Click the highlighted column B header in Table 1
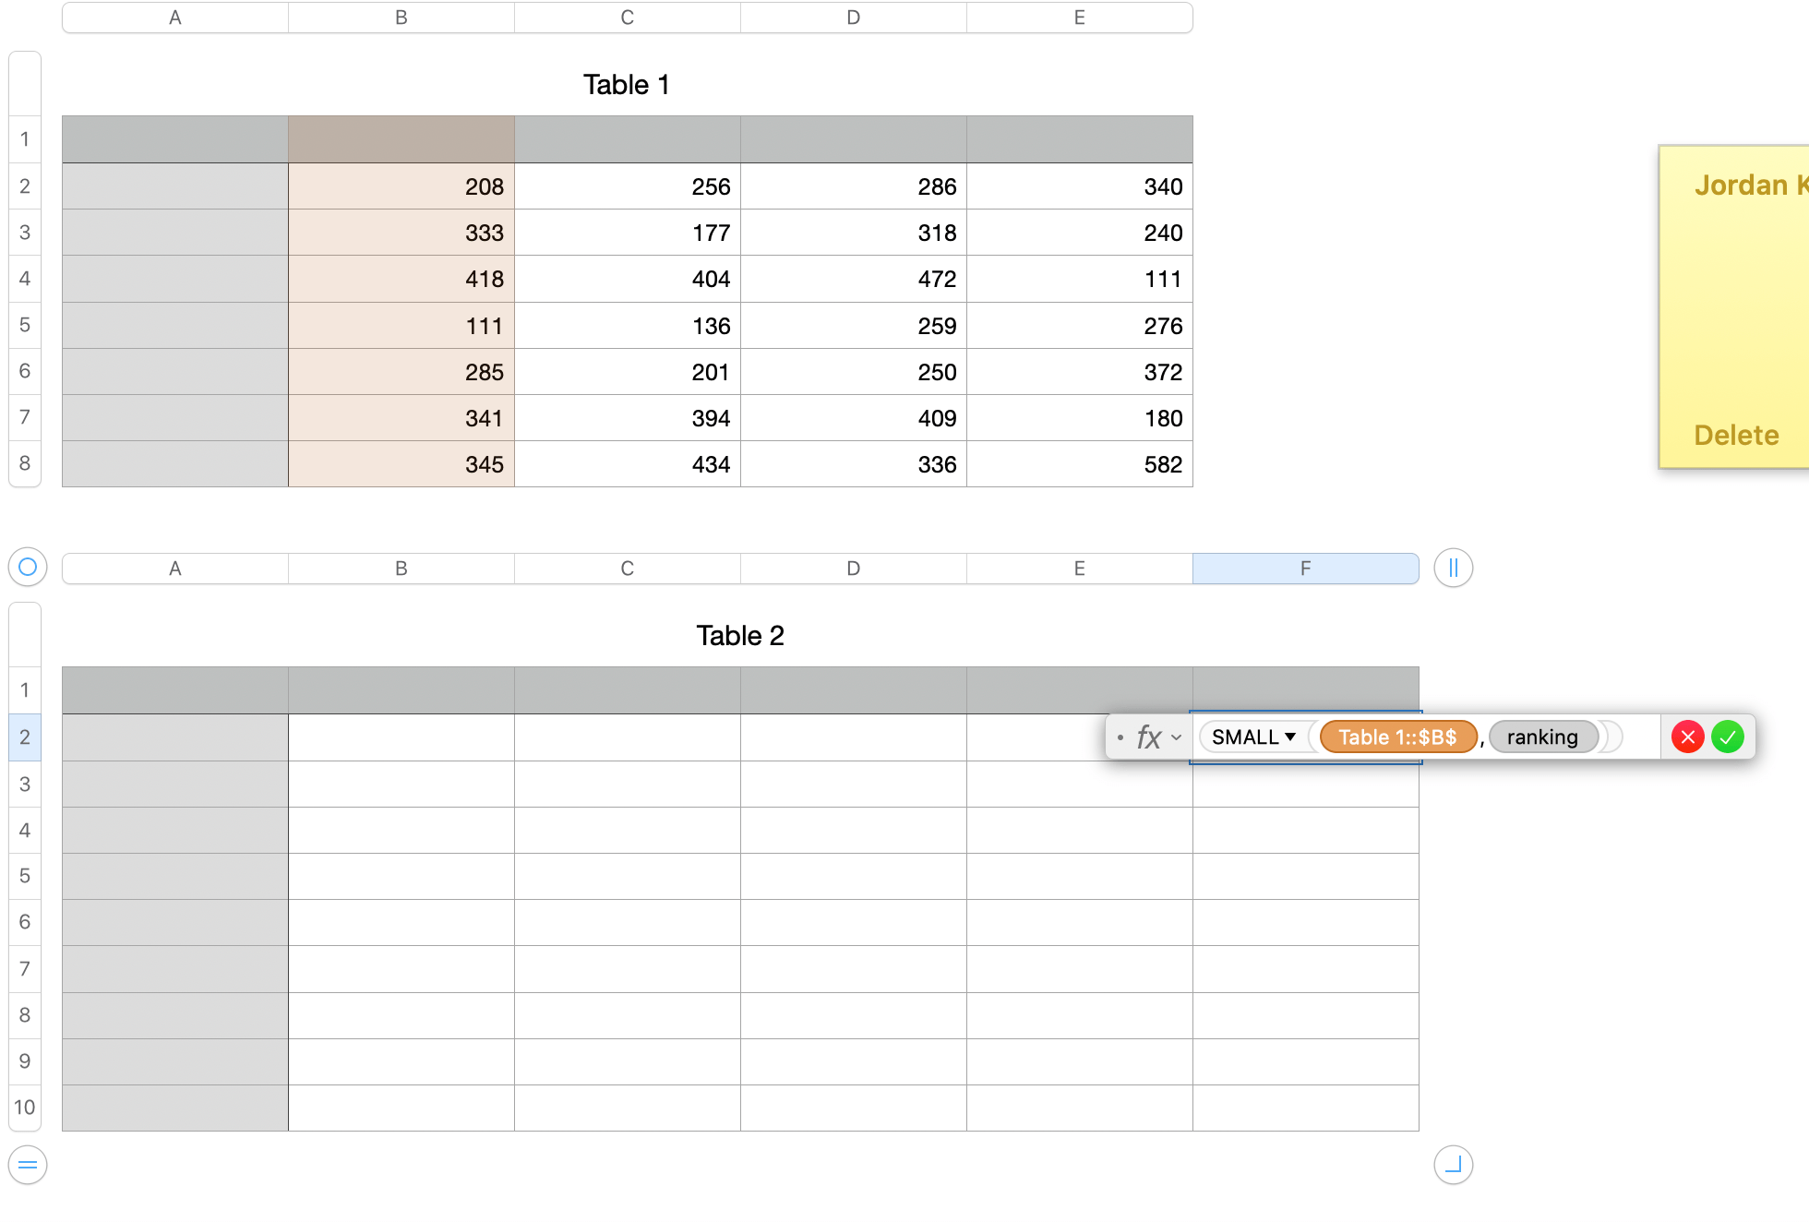This screenshot has height=1222, width=1809. pyautogui.click(x=401, y=138)
